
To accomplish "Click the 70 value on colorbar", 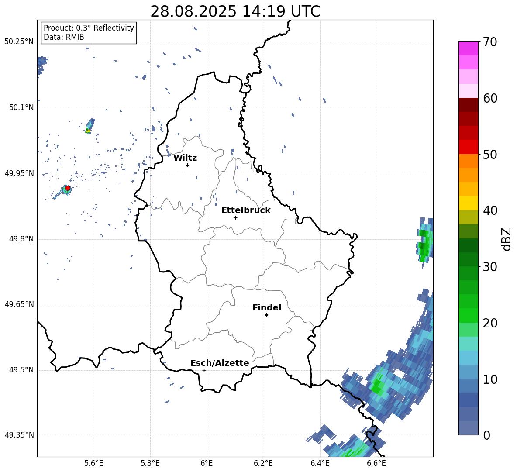I will (490, 42).
